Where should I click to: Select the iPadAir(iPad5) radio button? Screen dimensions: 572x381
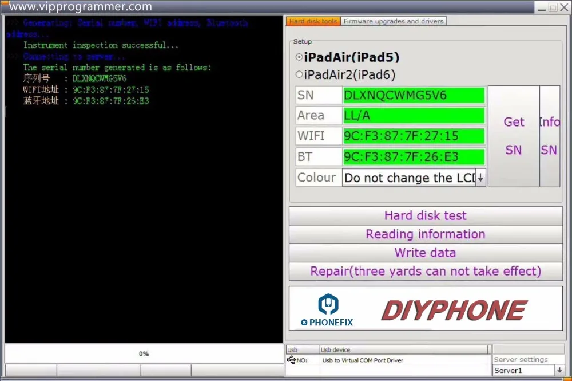[299, 57]
